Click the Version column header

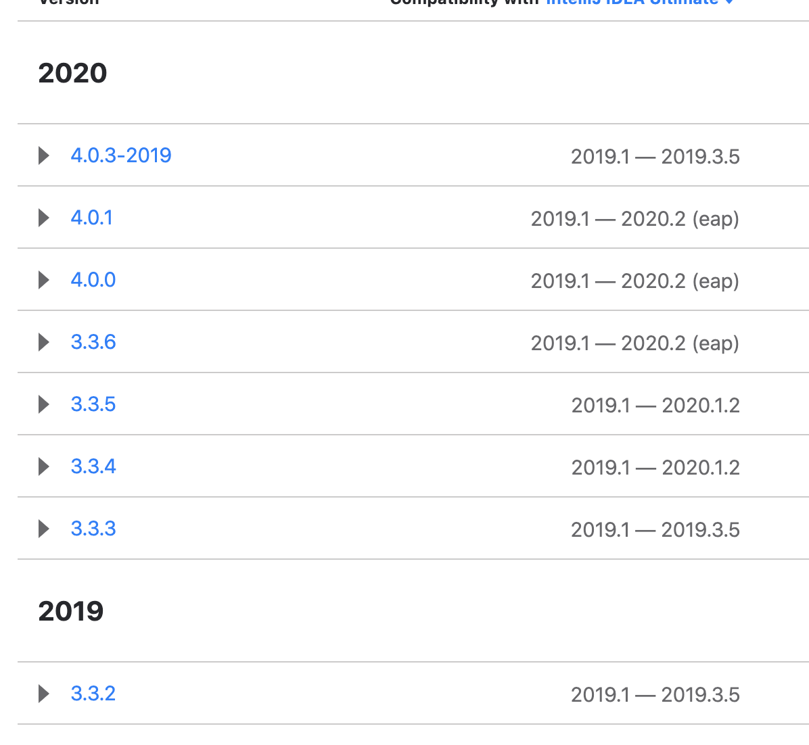click(x=68, y=3)
